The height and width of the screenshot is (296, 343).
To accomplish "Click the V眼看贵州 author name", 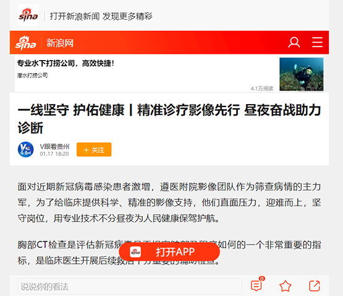I will (x=54, y=146).
